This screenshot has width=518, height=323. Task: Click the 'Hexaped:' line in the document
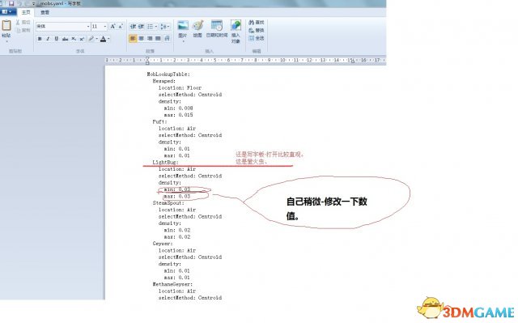point(163,81)
